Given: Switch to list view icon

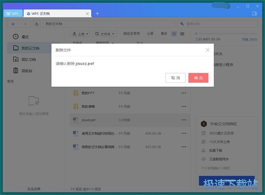Looking at the screenshot, I should [x=174, y=34].
